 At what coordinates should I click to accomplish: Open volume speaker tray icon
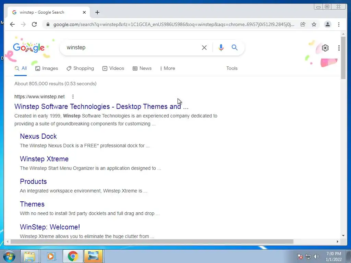pos(316,256)
